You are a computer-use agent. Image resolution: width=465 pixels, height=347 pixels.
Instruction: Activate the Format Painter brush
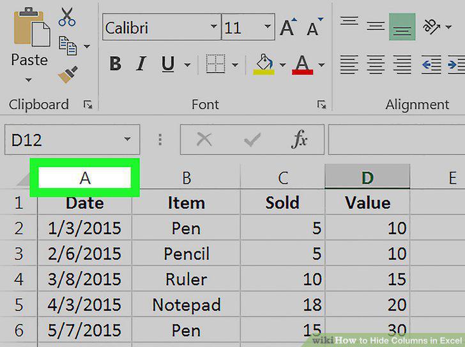click(x=68, y=75)
